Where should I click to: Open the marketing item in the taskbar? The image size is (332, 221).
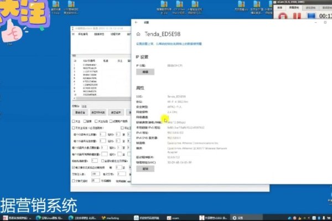click(x=110, y=218)
